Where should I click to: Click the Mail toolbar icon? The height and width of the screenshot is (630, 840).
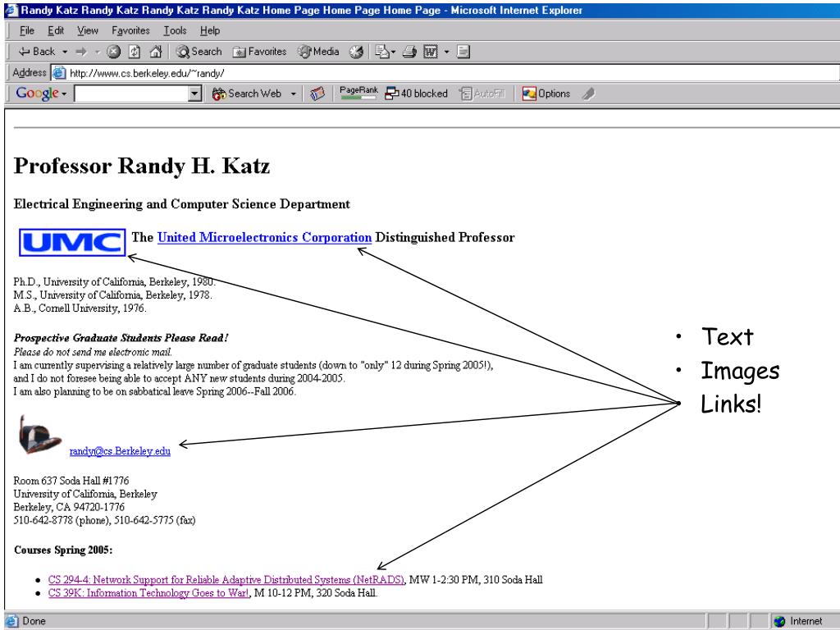point(382,52)
